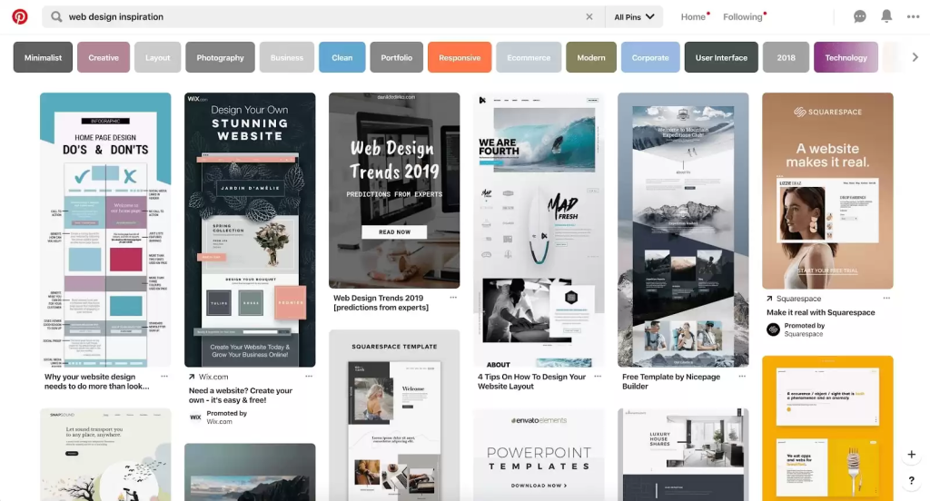Click the plus add button at bottom right
930x501 pixels.
tap(912, 454)
